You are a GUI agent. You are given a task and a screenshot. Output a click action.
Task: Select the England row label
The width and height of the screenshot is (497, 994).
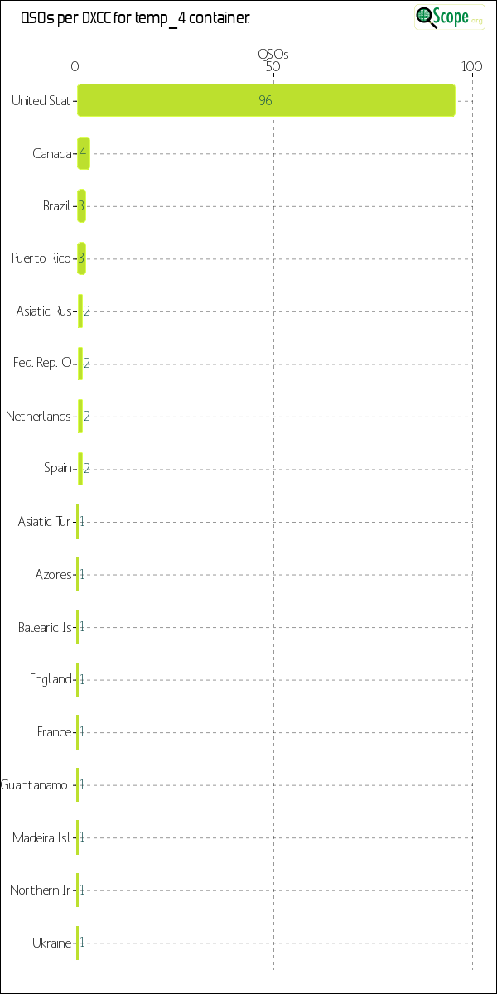pos(51,679)
